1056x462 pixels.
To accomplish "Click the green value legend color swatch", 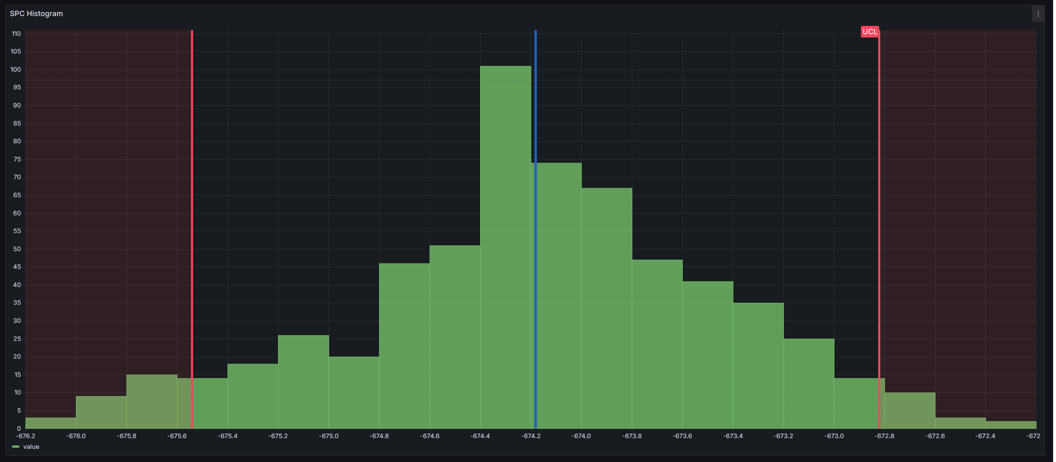I will pos(16,447).
